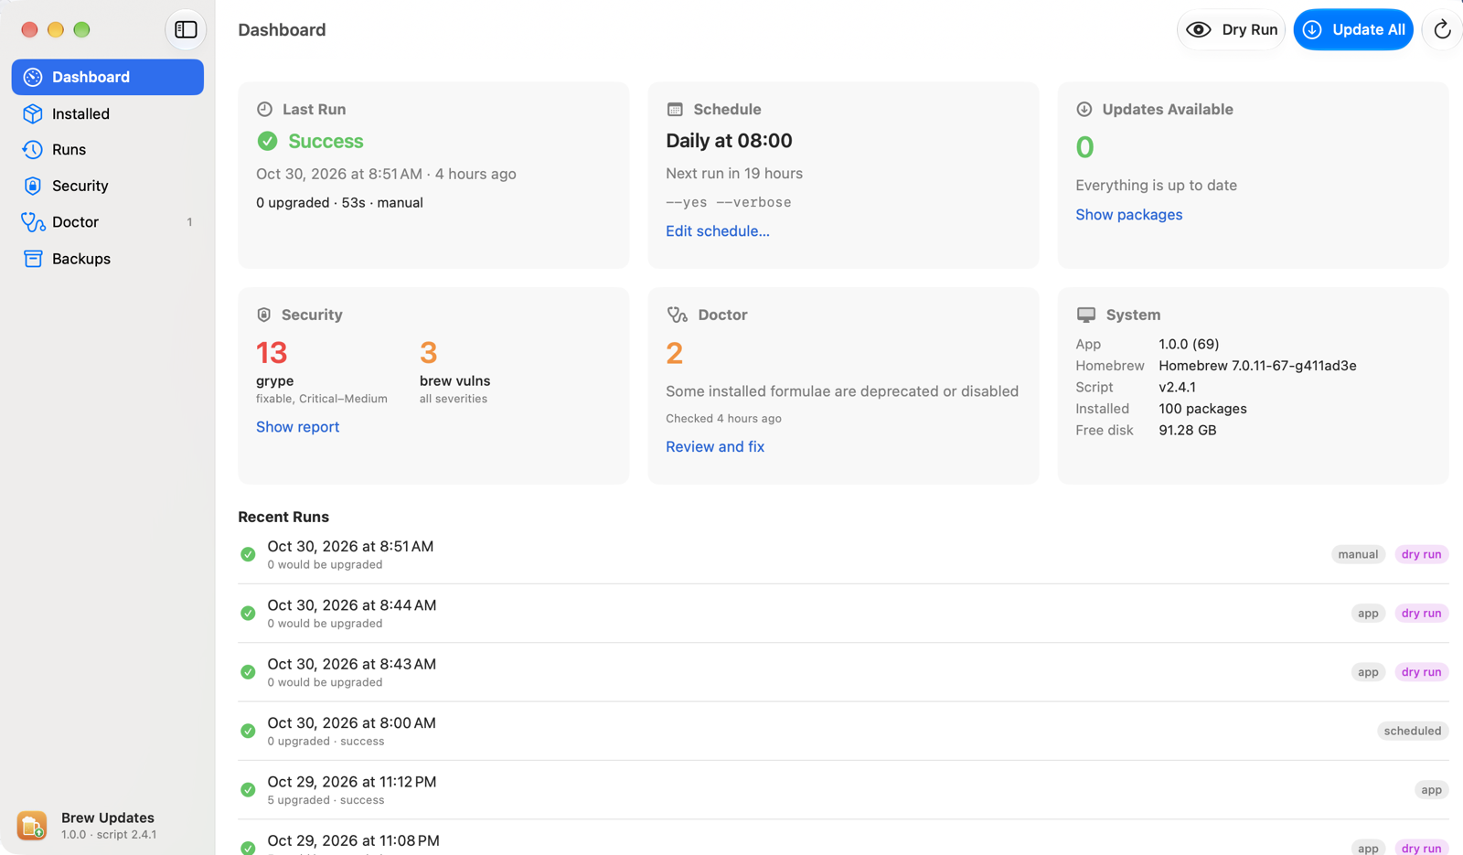This screenshot has width=1463, height=855.
Task: Click the Show packages link
Action: tap(1128, 215)
